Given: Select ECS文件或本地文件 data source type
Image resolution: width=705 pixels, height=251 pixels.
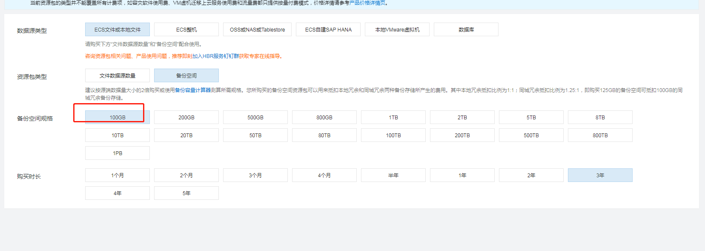Looking at the screenshot, I should coord(117,29).
